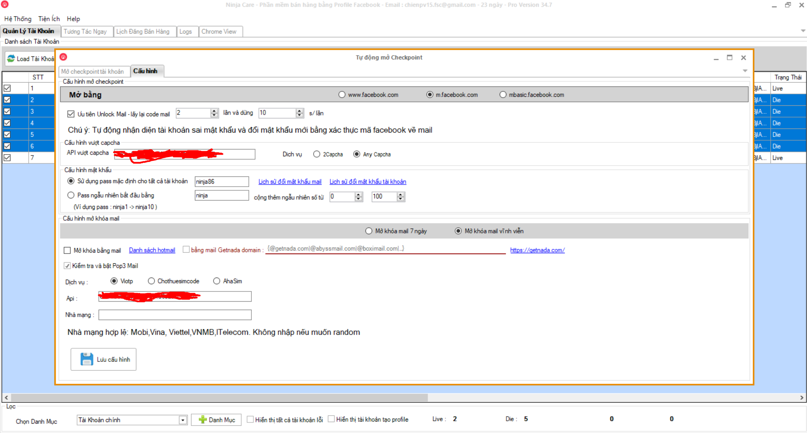Click the red logo in Checkpoint dialog title
The width and height of the screenshot is (807, 433).
[64, 57]
